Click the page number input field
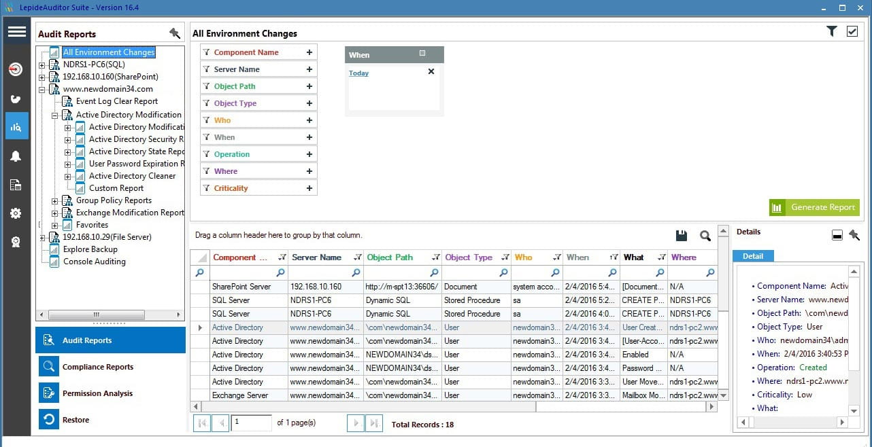The image size is (872, 447). point(250,423)
